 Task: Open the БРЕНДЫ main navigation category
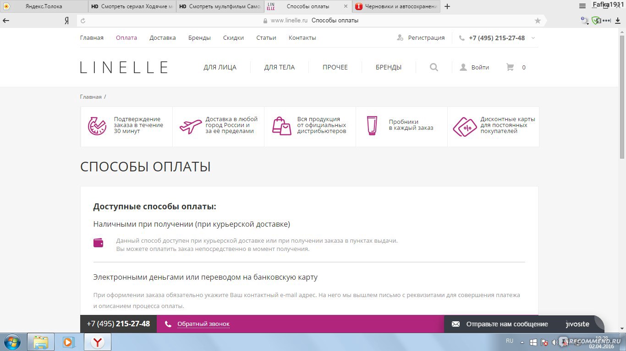(389, 67)
